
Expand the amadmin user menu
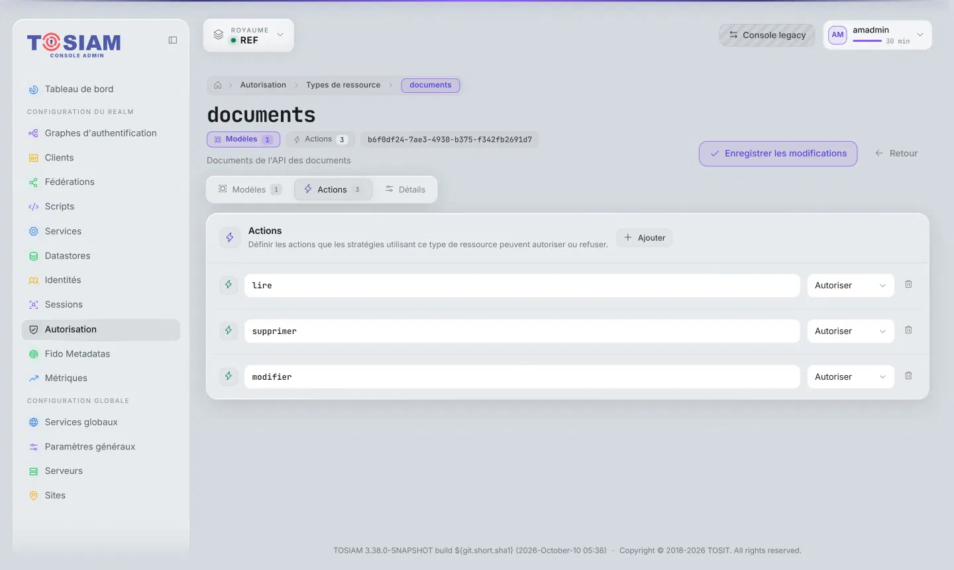pos(877,35)
